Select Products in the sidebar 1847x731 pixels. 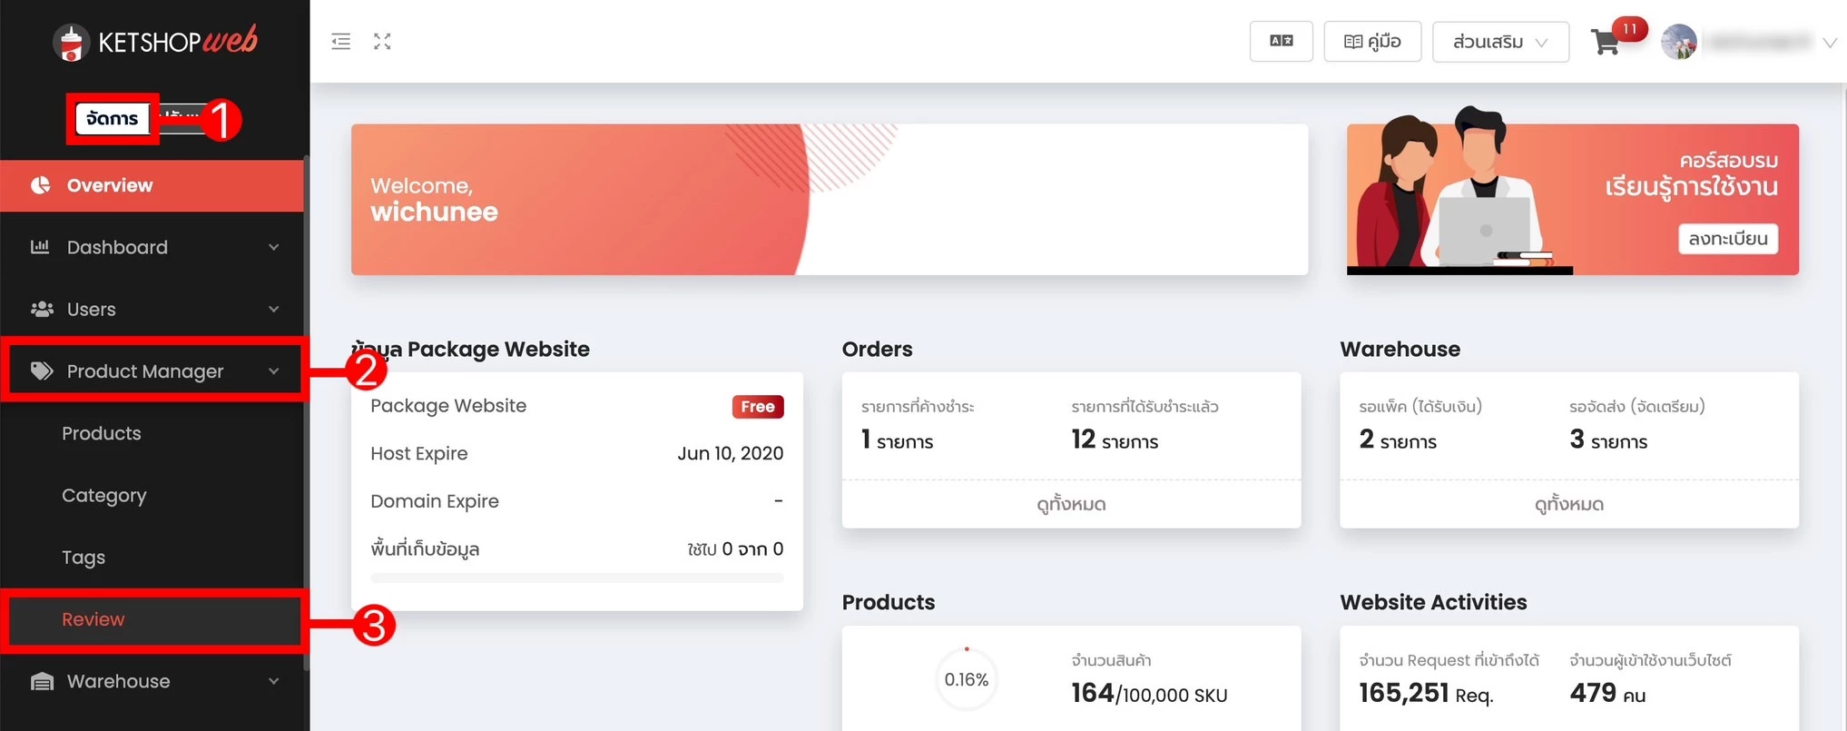(102, 433)
